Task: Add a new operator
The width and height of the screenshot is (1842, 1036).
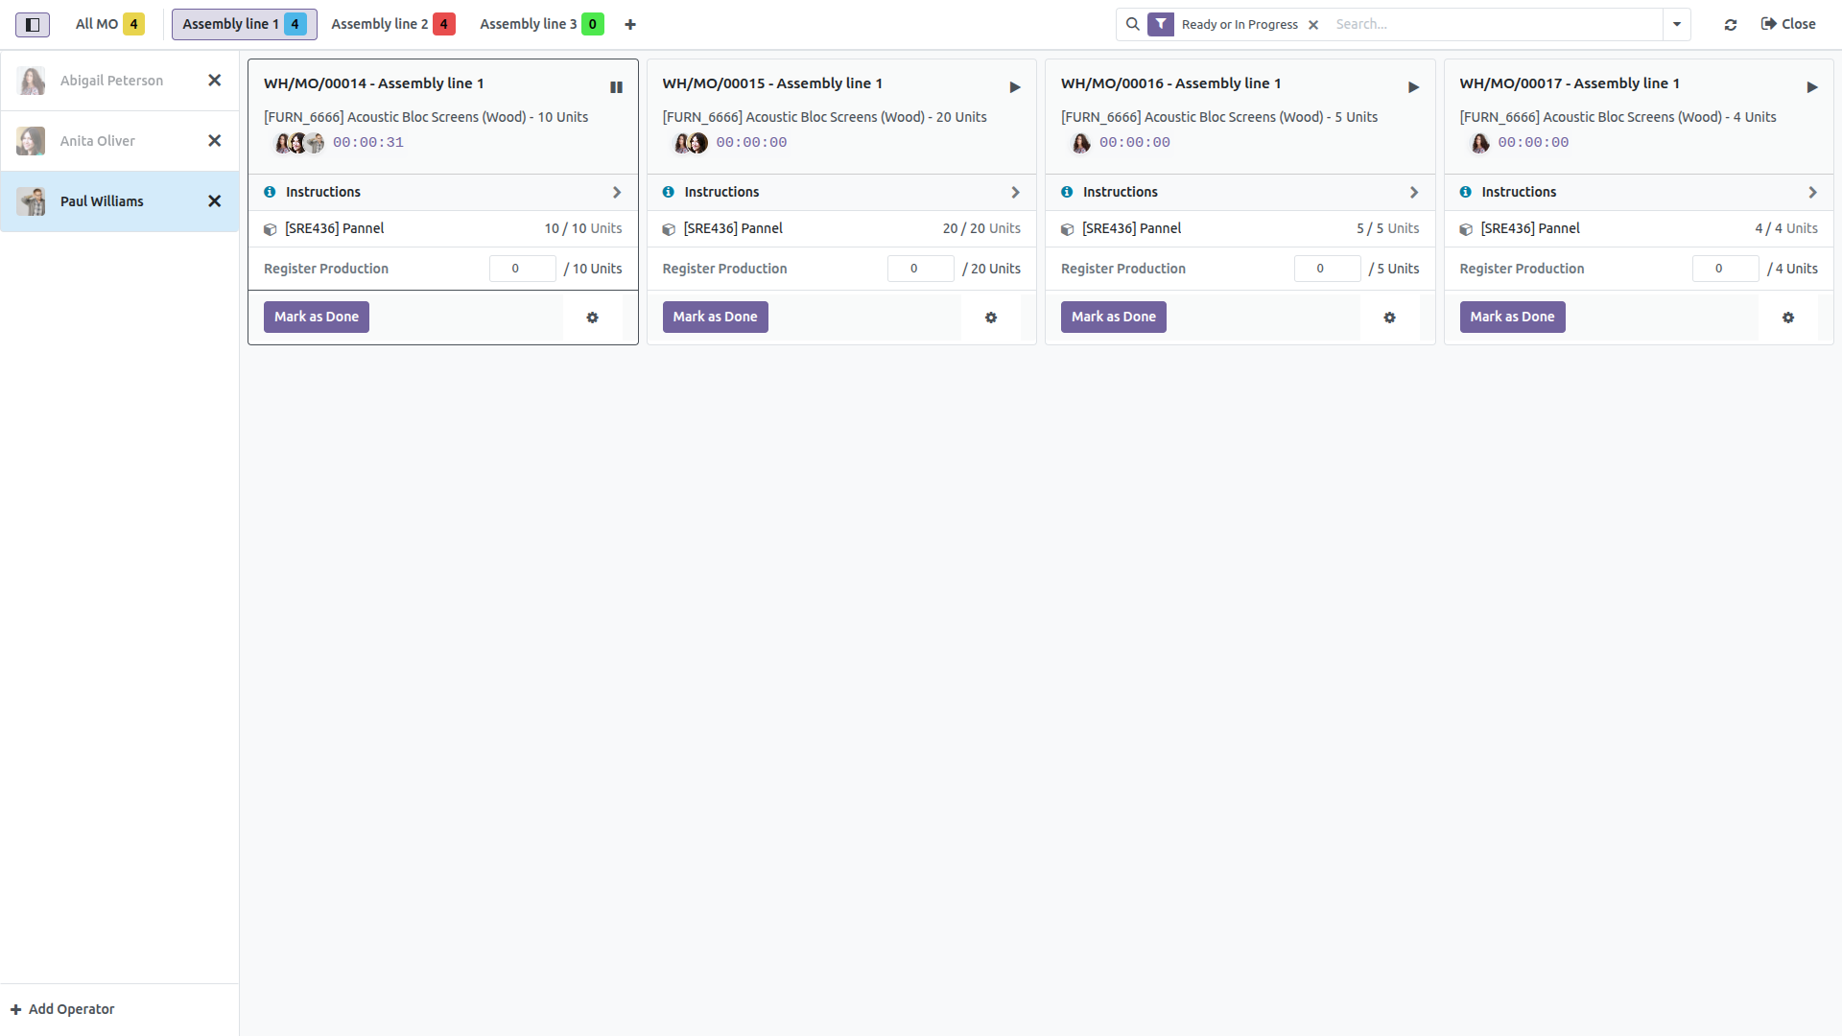Action: [x=62, y=1009]
